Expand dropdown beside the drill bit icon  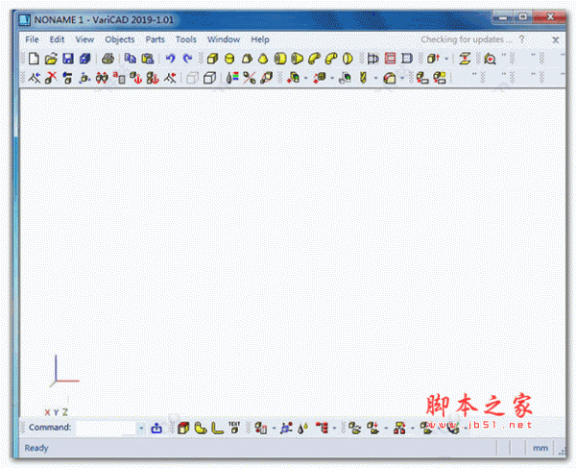(375, 78)
